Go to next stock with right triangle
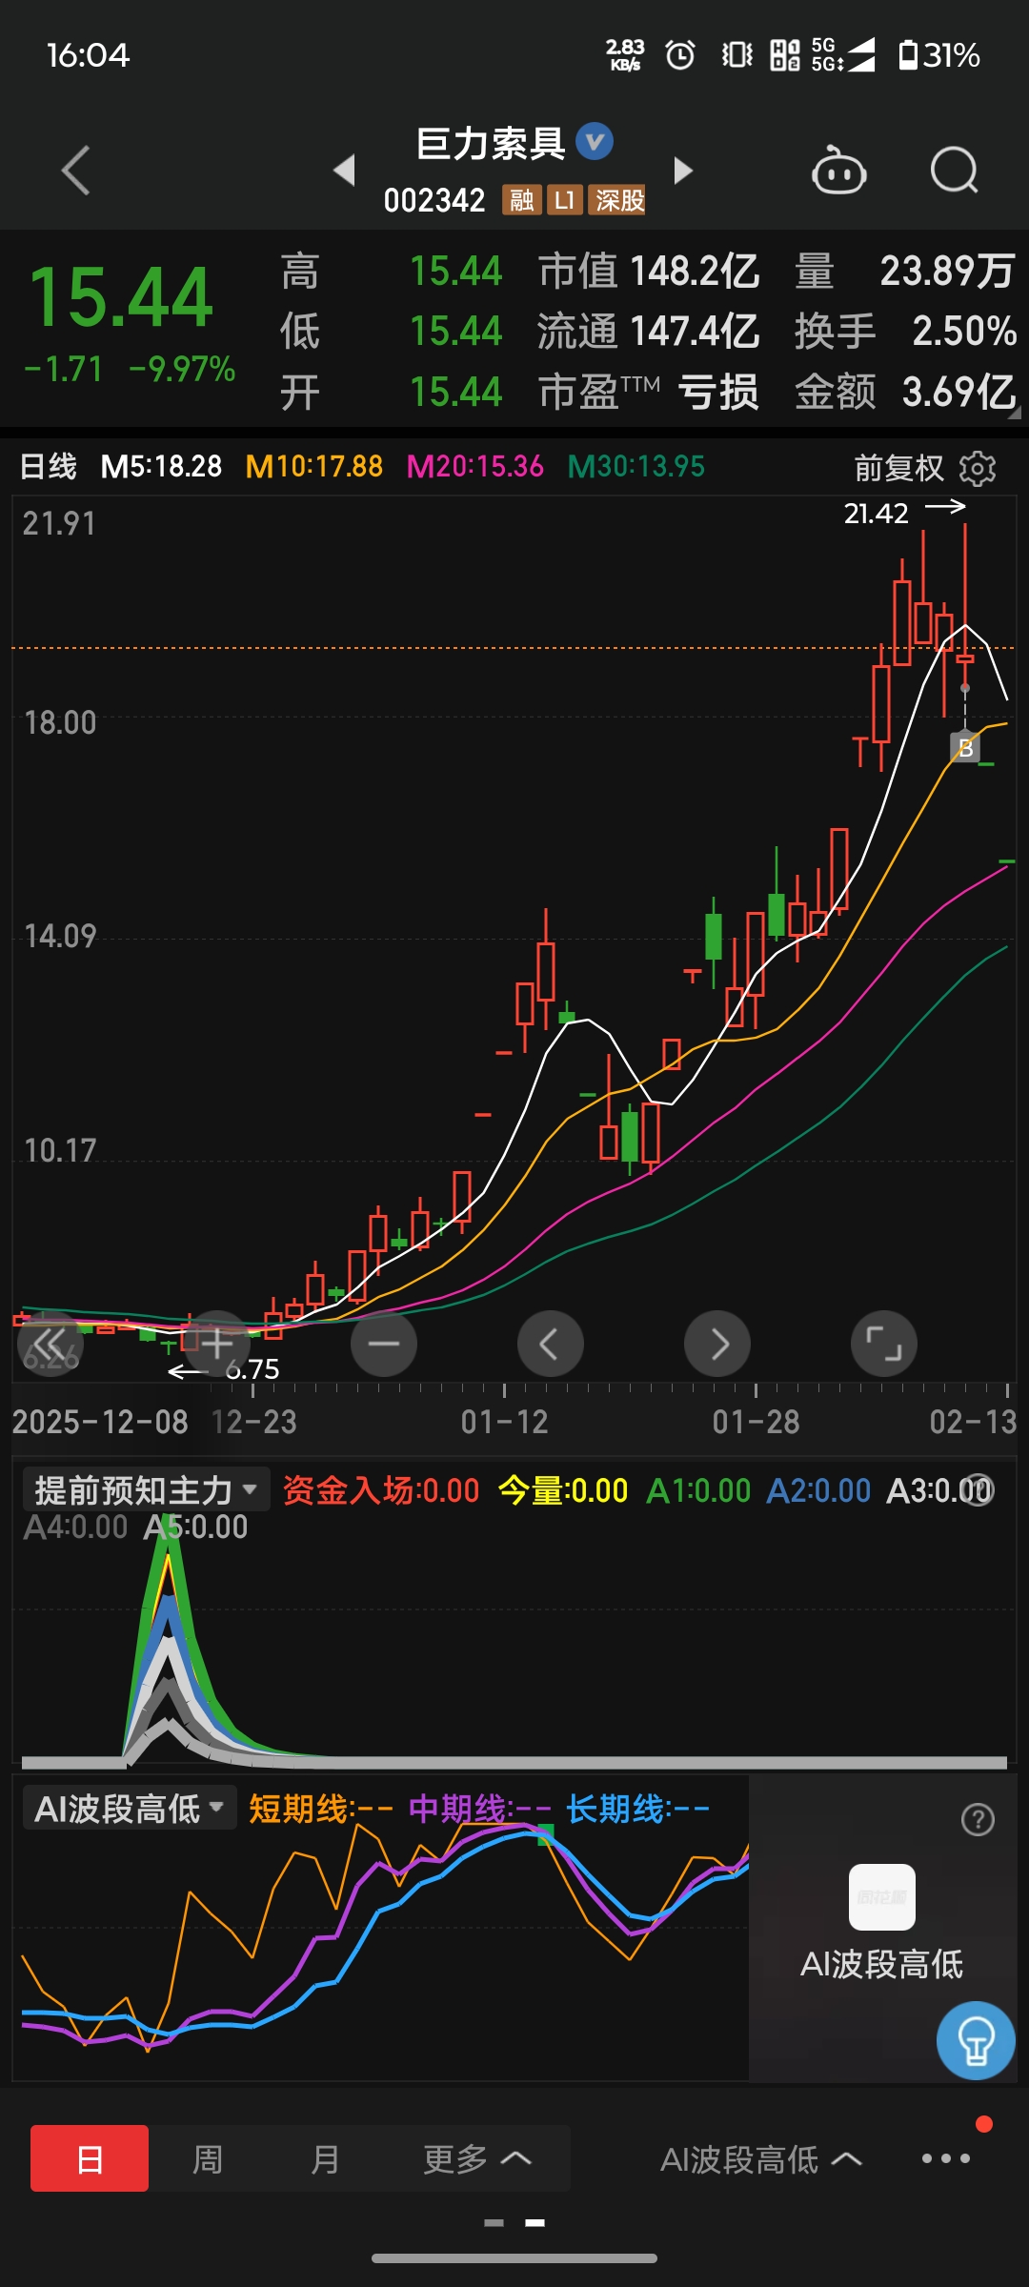Viewport: 1029px width, 2287px height. pyautogui.click(x=682, y=171)
